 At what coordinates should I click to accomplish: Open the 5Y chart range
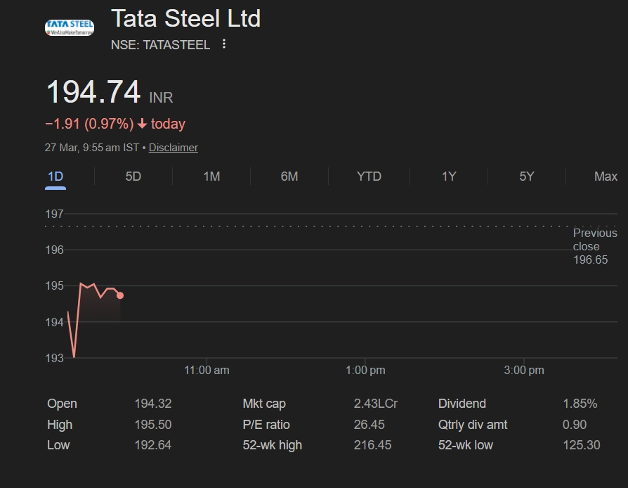(x=527, y=176)
